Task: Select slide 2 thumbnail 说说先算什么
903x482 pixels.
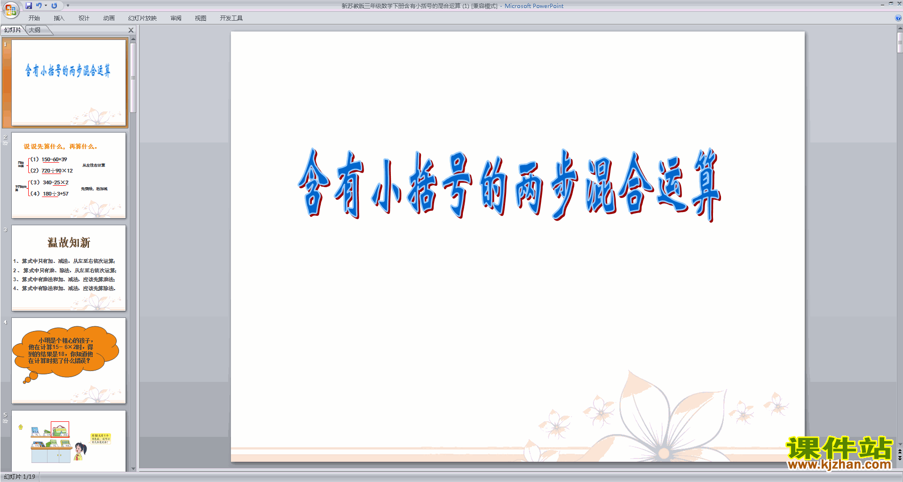Action: click(x=69, y=175)
